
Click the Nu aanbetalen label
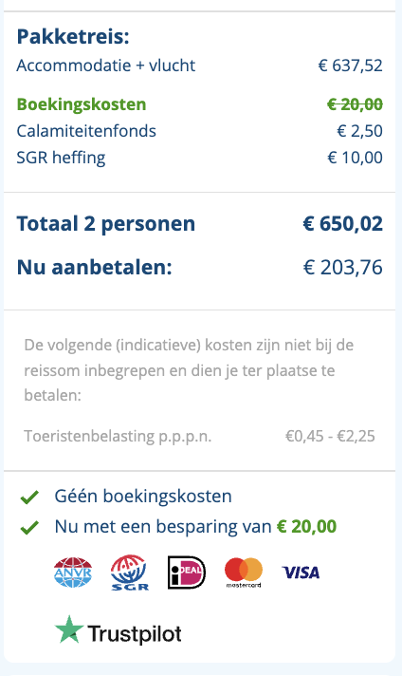pos(94,268)
